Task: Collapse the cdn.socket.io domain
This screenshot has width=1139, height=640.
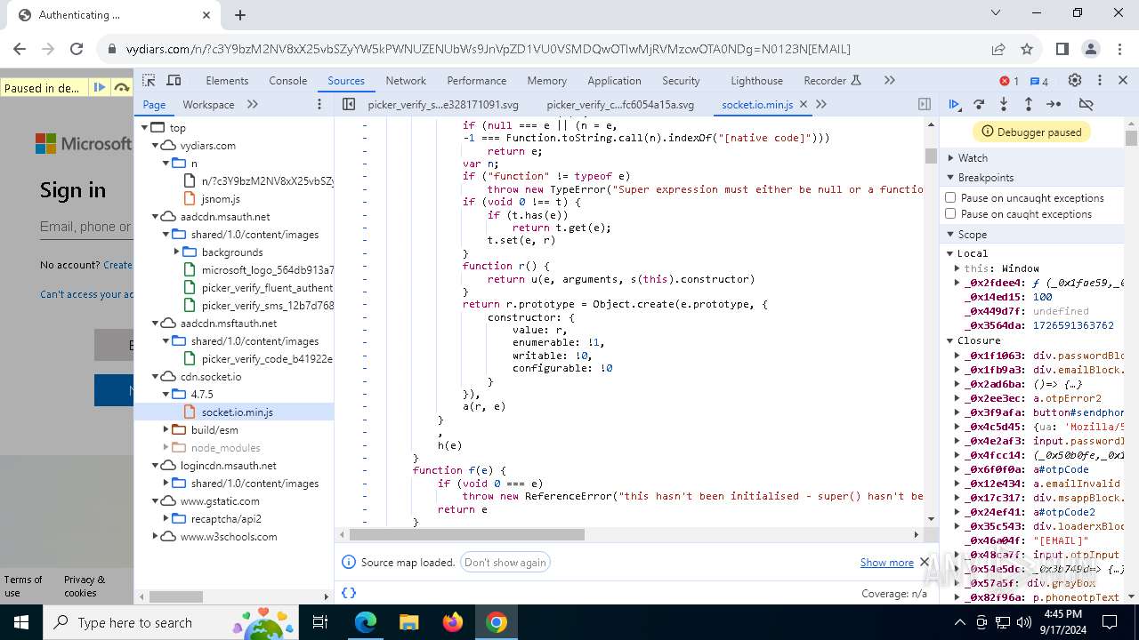Action: (156, 376)
